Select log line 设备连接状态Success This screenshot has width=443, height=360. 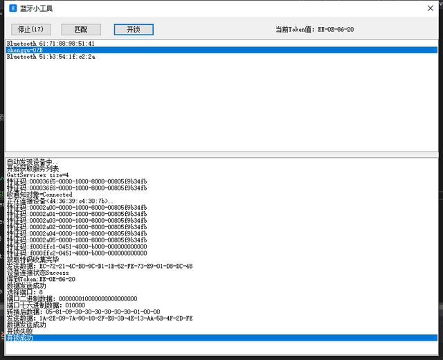[221, 273]
